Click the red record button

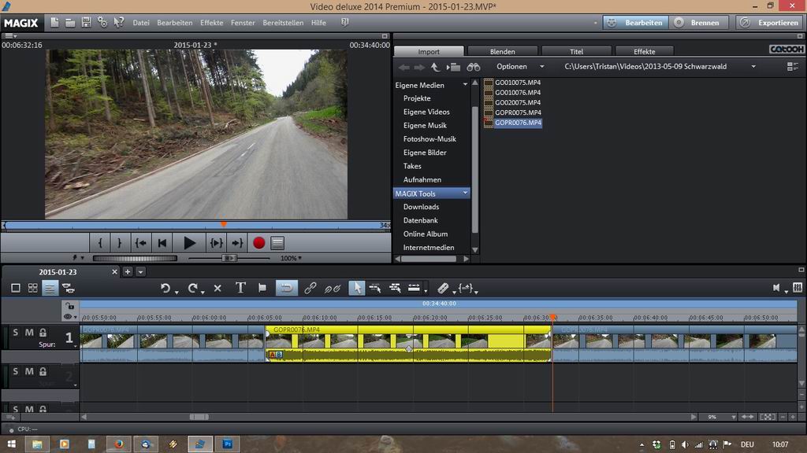click(258, 244)
